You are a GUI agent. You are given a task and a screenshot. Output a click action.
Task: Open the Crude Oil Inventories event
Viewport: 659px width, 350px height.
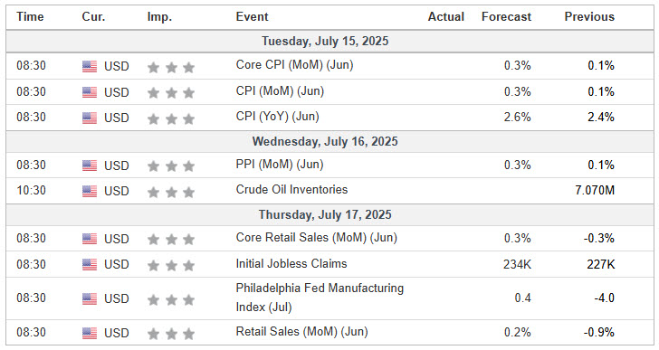pyautogui.click(x=291, y=190)
